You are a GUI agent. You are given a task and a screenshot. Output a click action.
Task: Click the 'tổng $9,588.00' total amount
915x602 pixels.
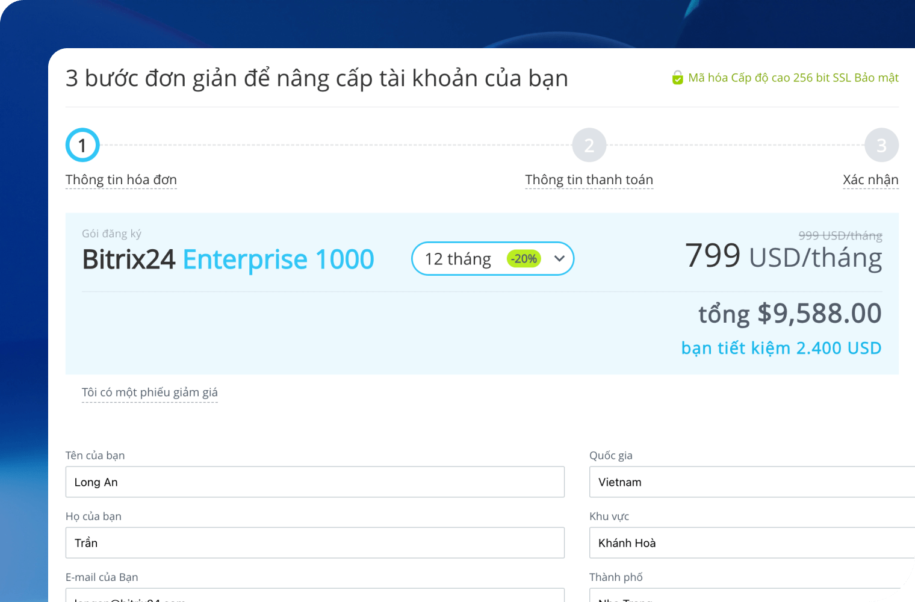[790, 314]
